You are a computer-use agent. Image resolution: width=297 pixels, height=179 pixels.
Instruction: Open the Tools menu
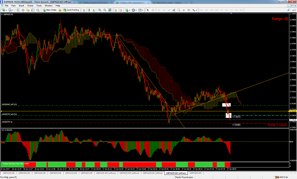[39, 6]
